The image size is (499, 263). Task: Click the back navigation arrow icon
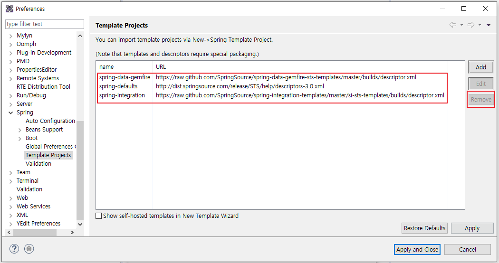coord(452,25)
